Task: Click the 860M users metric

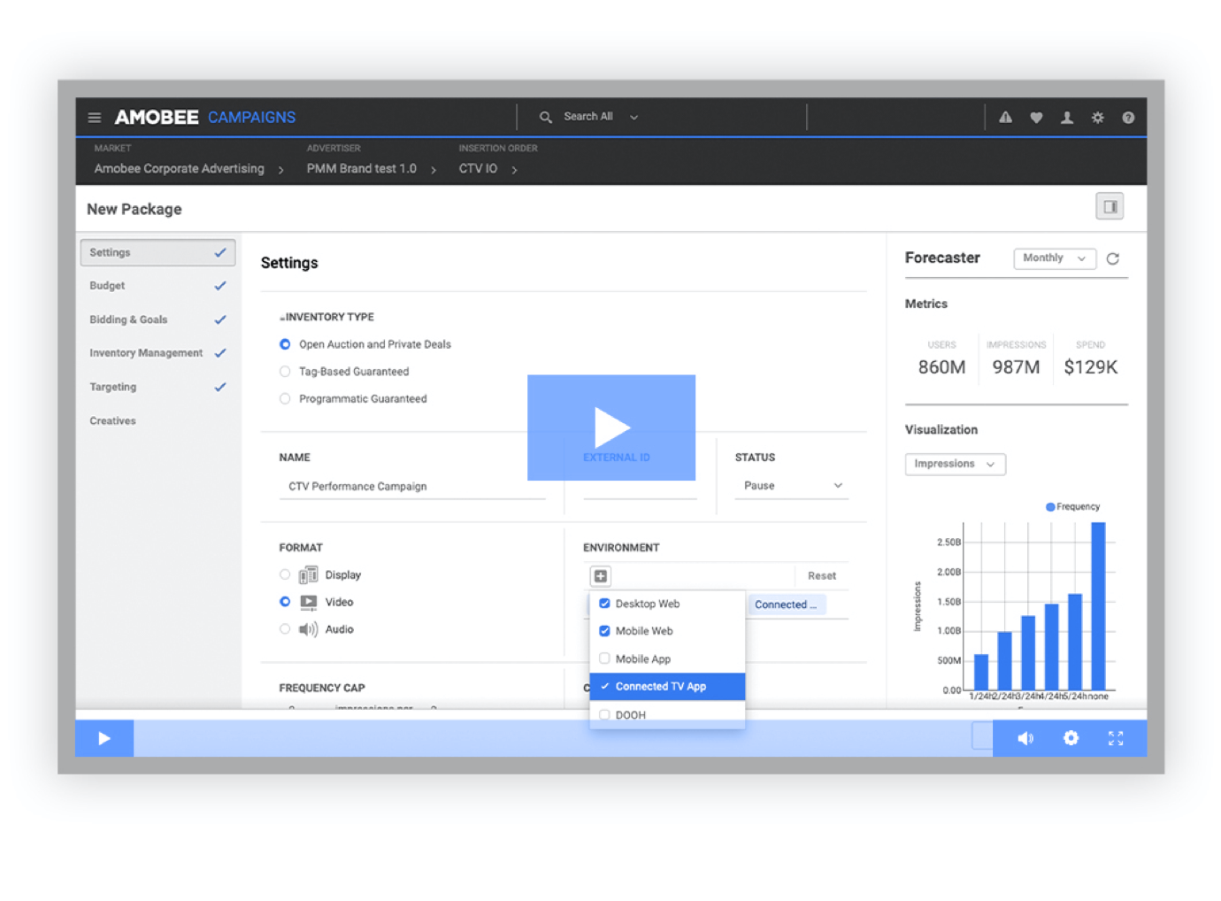Action: pyautogui.click(x=941, y=367)
